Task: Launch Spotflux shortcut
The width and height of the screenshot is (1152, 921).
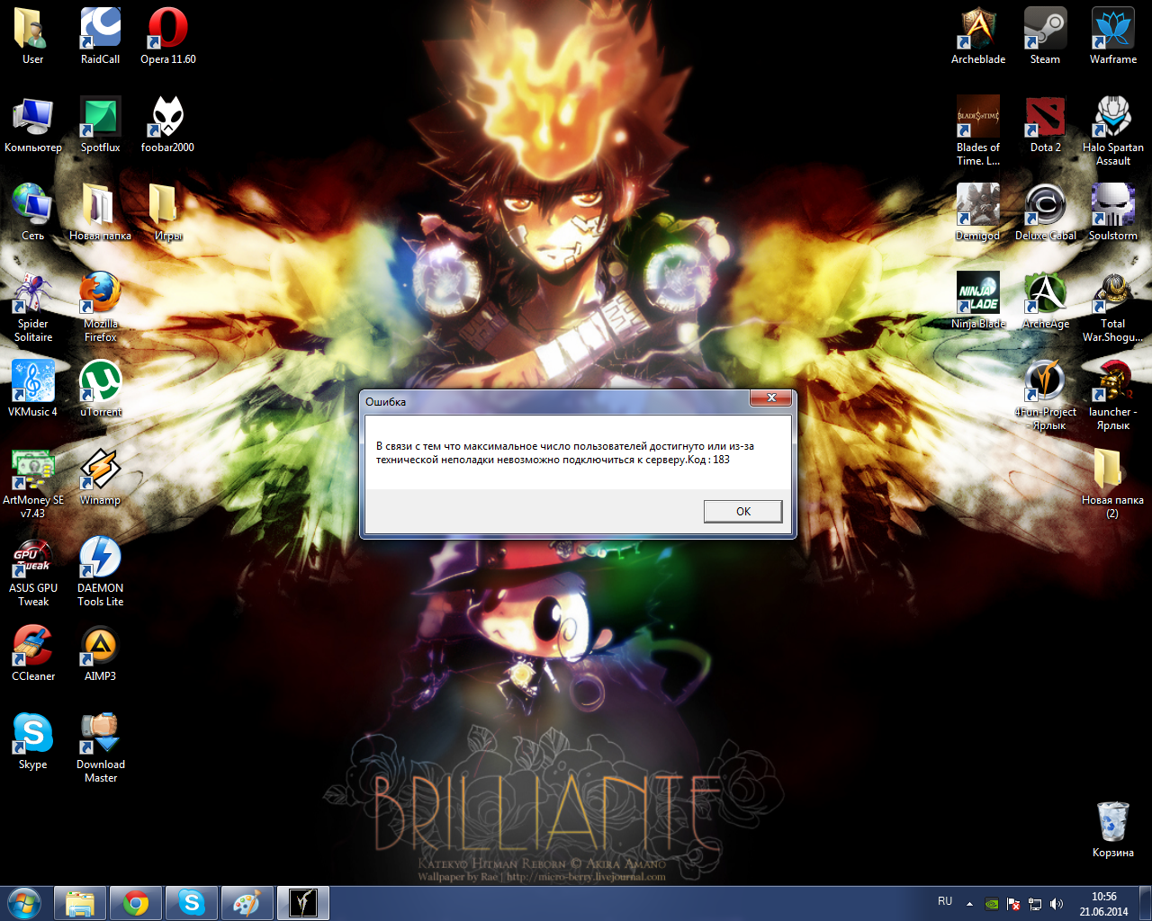Action: tap(100, 125)
